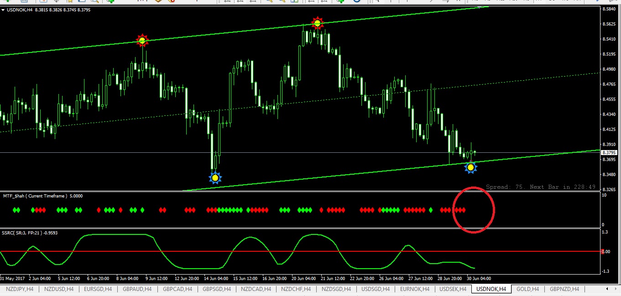Select red star marker at 9 Jun high

143,41
